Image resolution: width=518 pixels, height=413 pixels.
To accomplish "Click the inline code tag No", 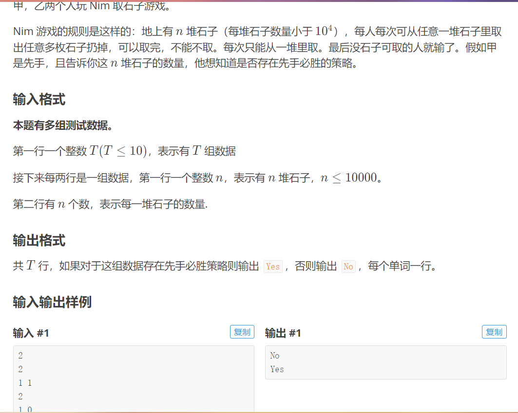I will [x=348, y=267].
